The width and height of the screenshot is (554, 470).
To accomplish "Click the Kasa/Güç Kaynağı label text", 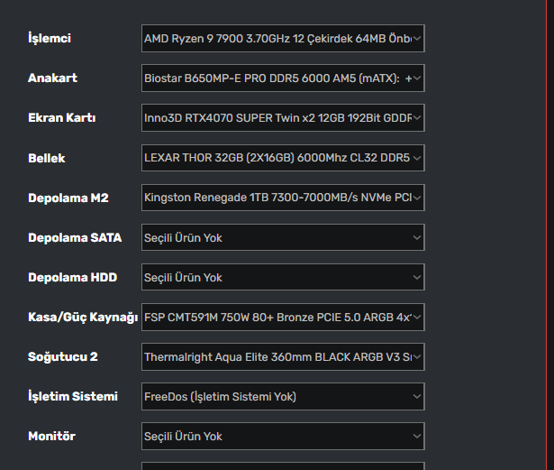I will 82,317.
